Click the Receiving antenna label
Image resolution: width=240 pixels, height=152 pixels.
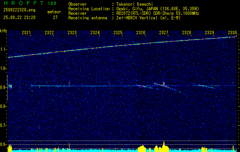[88, 18]
